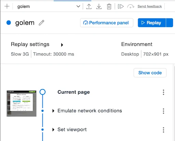Select the Current page timeline circle

[42, 92]
